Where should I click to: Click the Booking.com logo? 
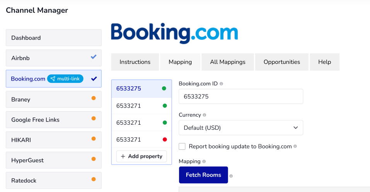174,33
